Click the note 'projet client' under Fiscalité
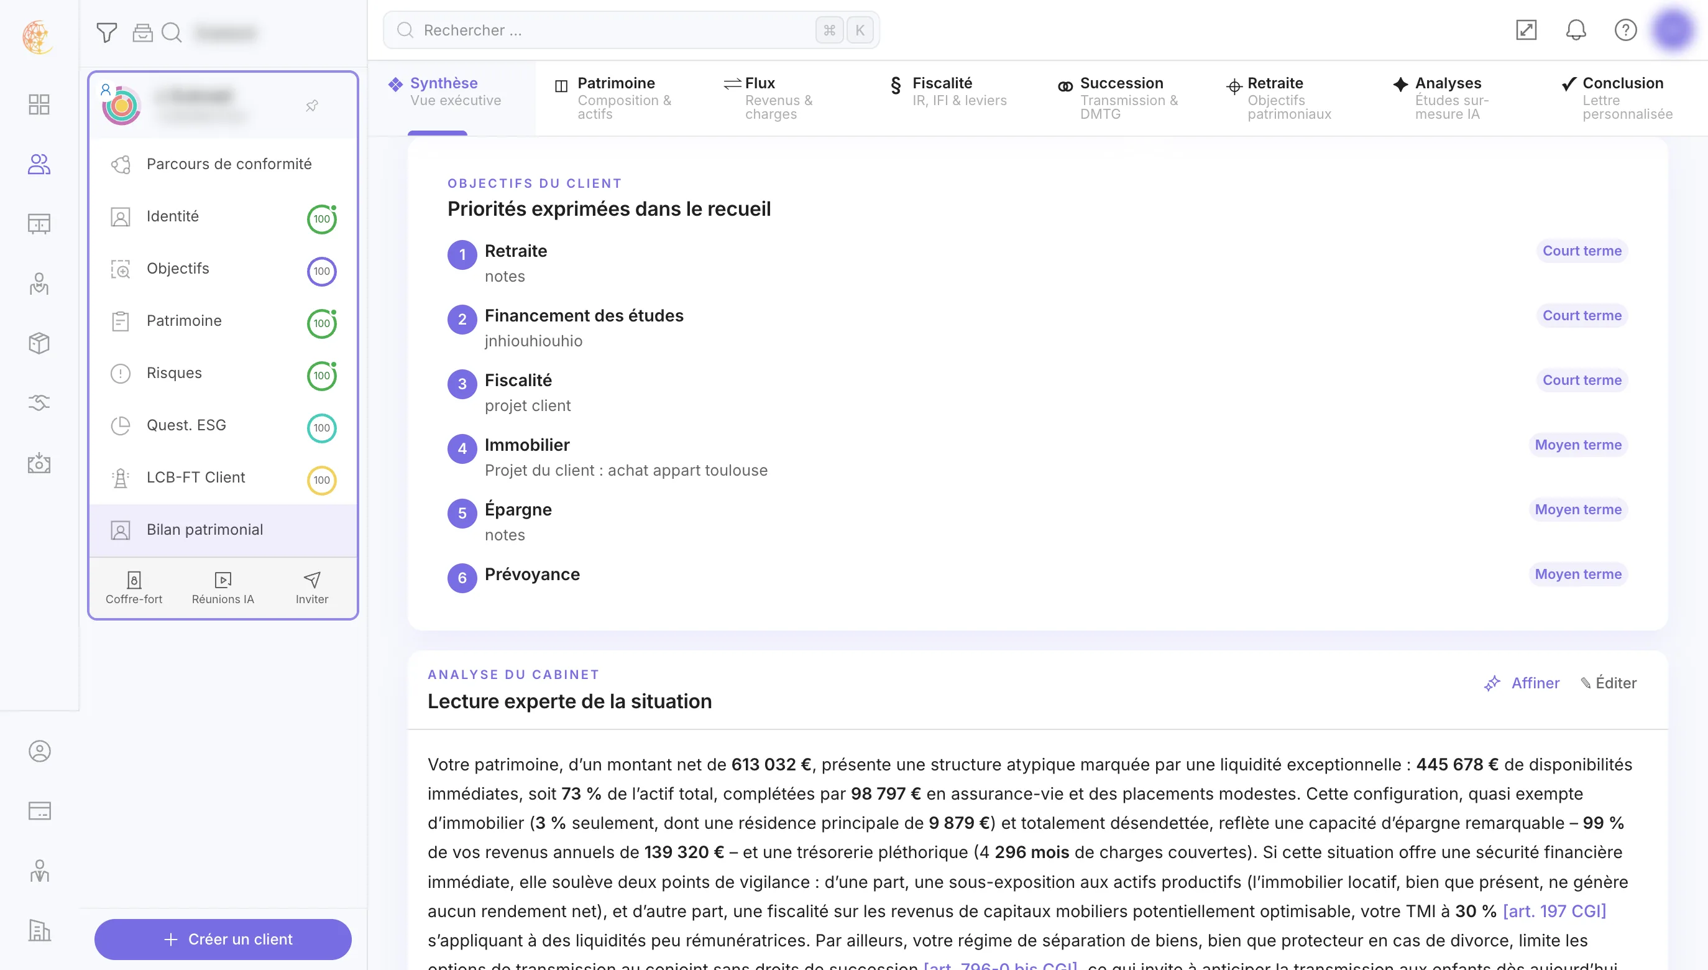Image resolution: width=1708 pixels, height=970 pixels. pos(528,405)
